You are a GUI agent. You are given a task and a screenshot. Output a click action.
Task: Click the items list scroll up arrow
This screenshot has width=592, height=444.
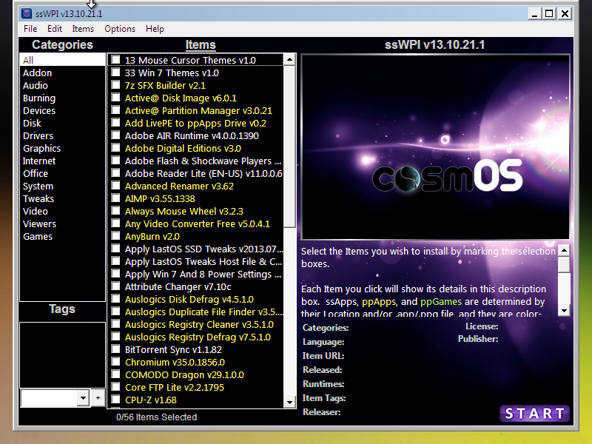289,59
